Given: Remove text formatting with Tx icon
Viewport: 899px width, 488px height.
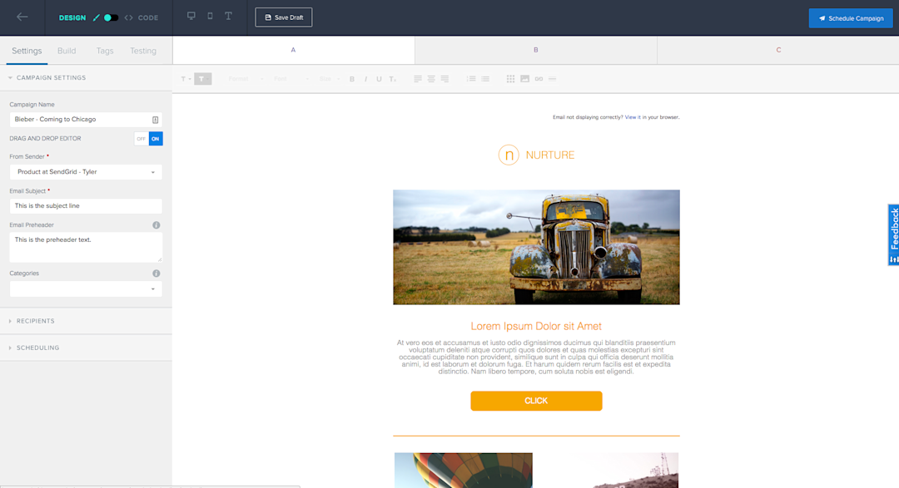Looking at the screenshot, I should [393, 79].
